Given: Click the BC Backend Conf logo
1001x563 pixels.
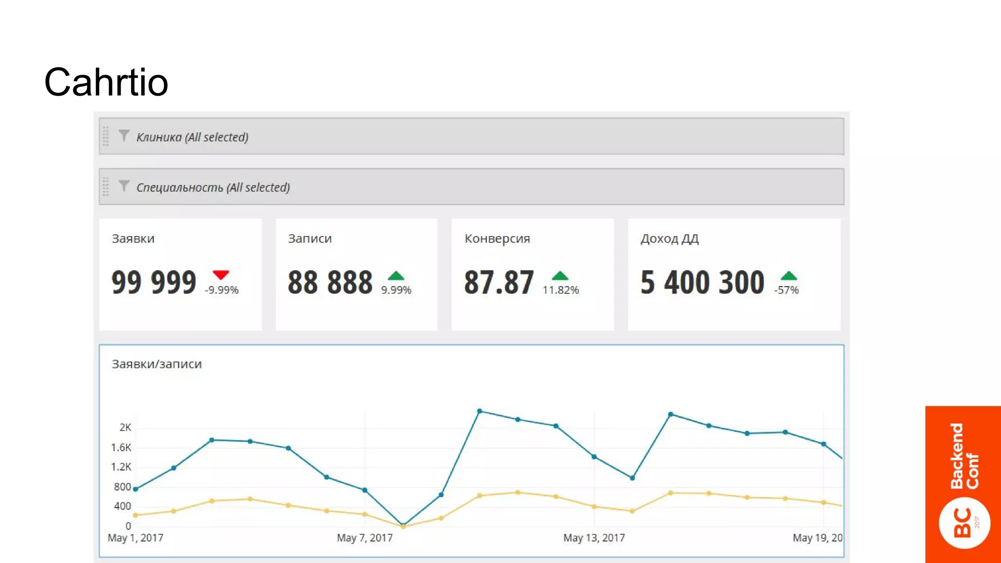Looking at the screenshot, I should click(x=964, y=523).
